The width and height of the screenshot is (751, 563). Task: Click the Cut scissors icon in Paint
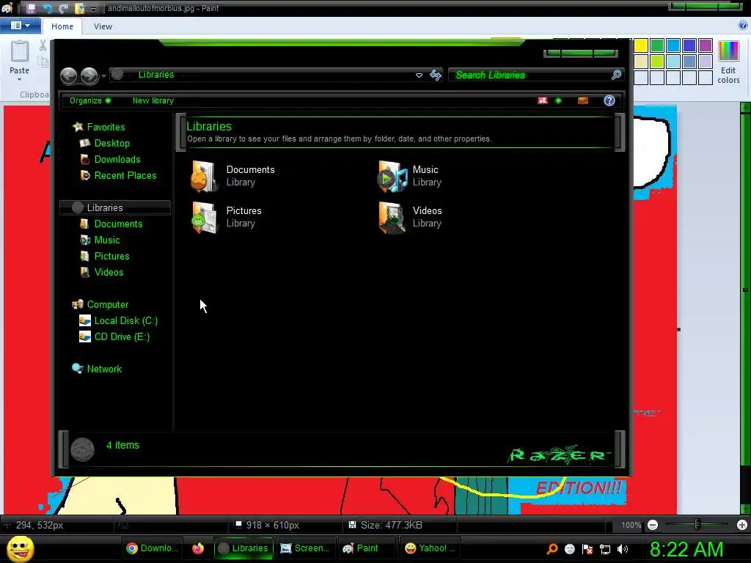coord(43,45)
